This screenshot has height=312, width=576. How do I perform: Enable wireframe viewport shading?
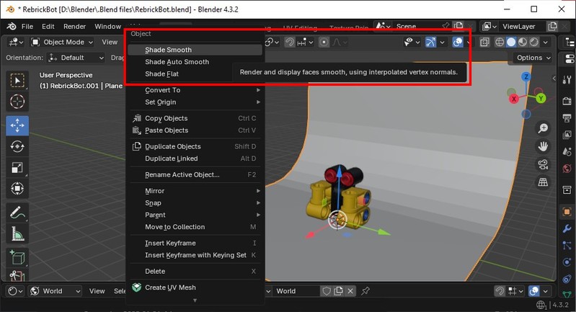point(500,42)
